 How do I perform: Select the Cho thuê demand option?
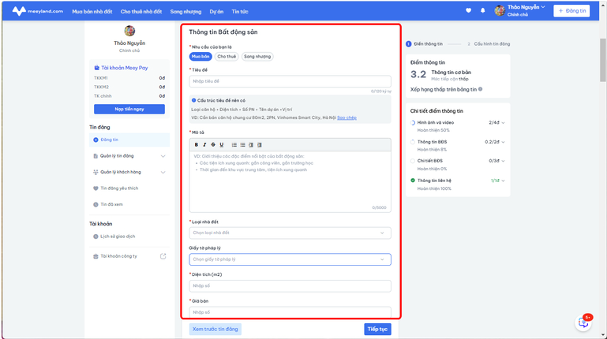(x=227, y=57)
